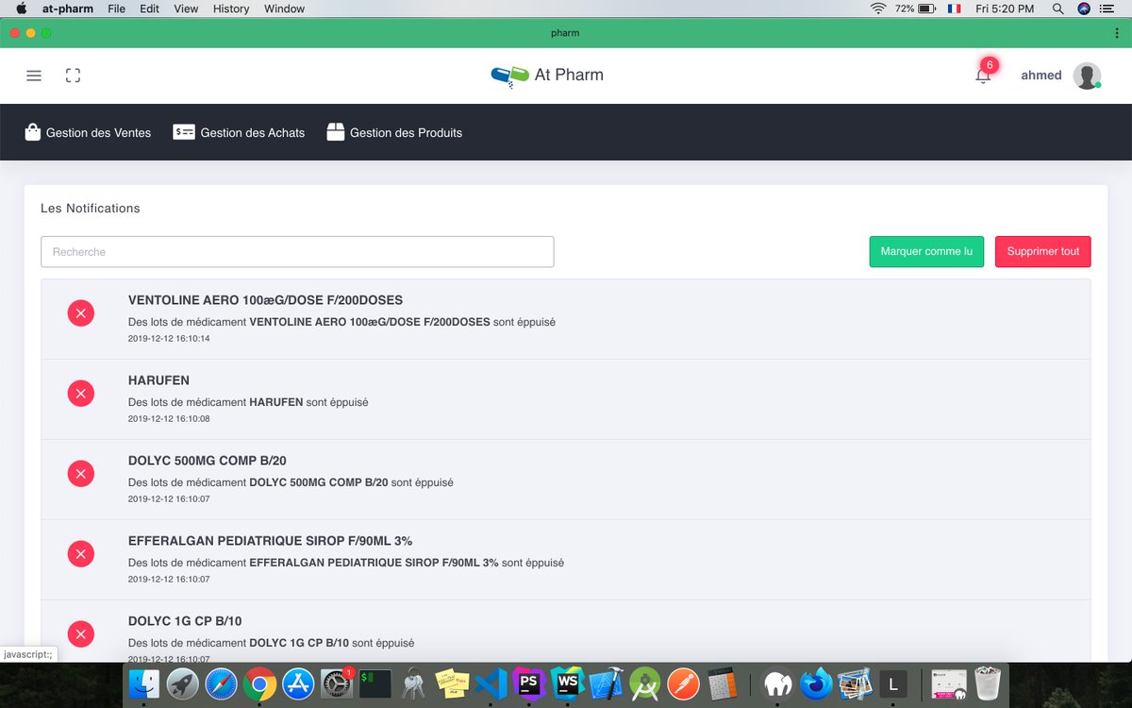This screenshot has height=708, width=1132.
Task: Open the Edit menu
Action: click(x=149, y=8)
